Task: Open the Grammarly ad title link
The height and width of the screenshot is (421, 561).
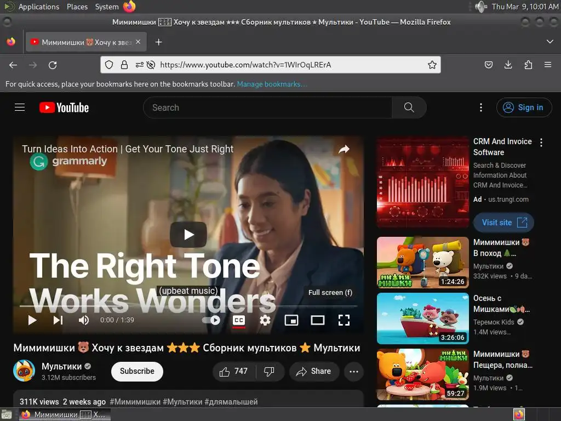Action: click(x=127, y=149)
